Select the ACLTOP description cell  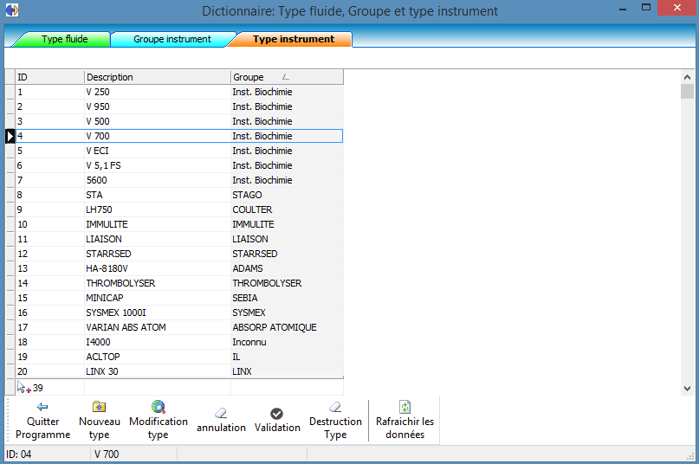pos(158,357)
